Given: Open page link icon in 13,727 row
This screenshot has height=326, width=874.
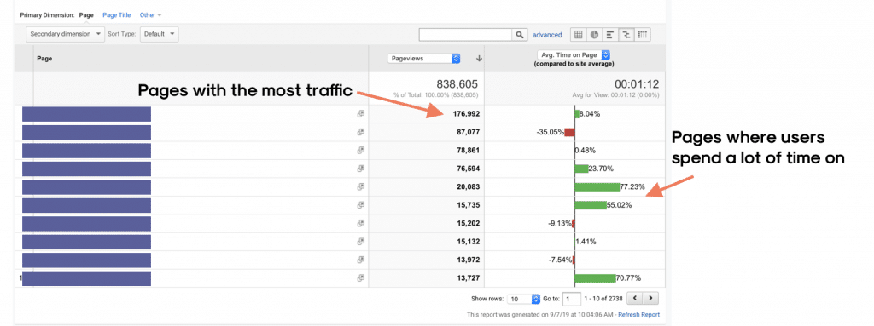Looking at the screenshot, I should 361,277.
